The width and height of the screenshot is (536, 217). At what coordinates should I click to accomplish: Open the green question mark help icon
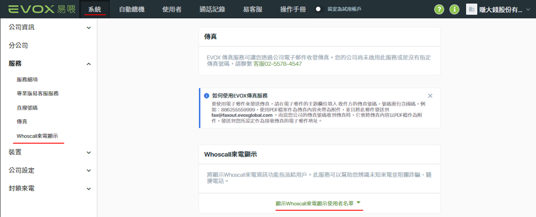click(x=439, y=9)
